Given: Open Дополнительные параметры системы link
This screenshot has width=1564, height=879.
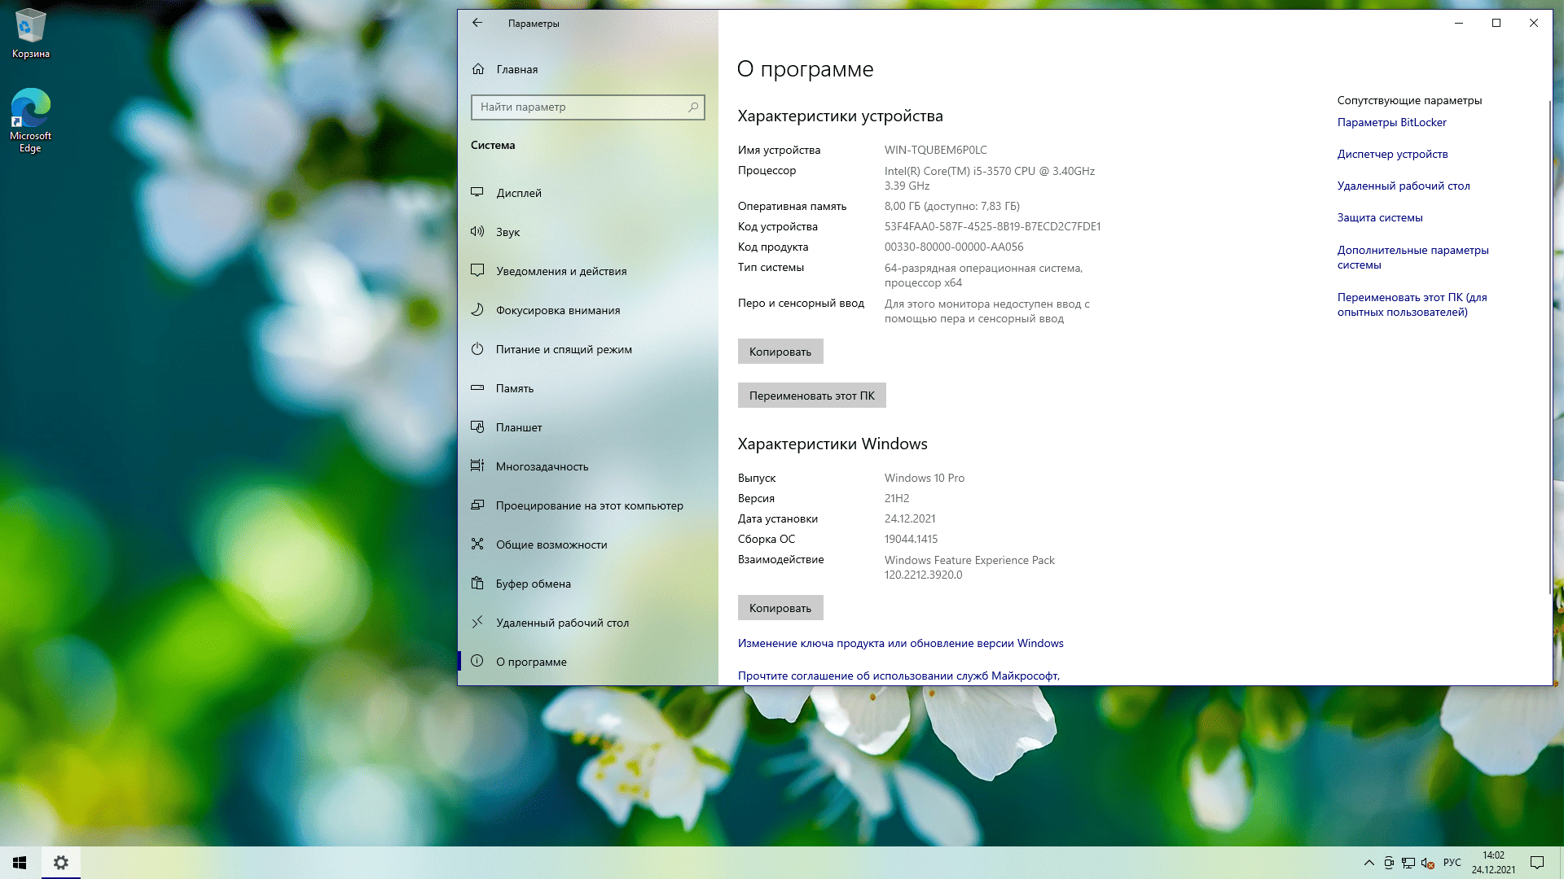Looking at the screenshot, I should pyautogui.click(x=1412, y=257).
